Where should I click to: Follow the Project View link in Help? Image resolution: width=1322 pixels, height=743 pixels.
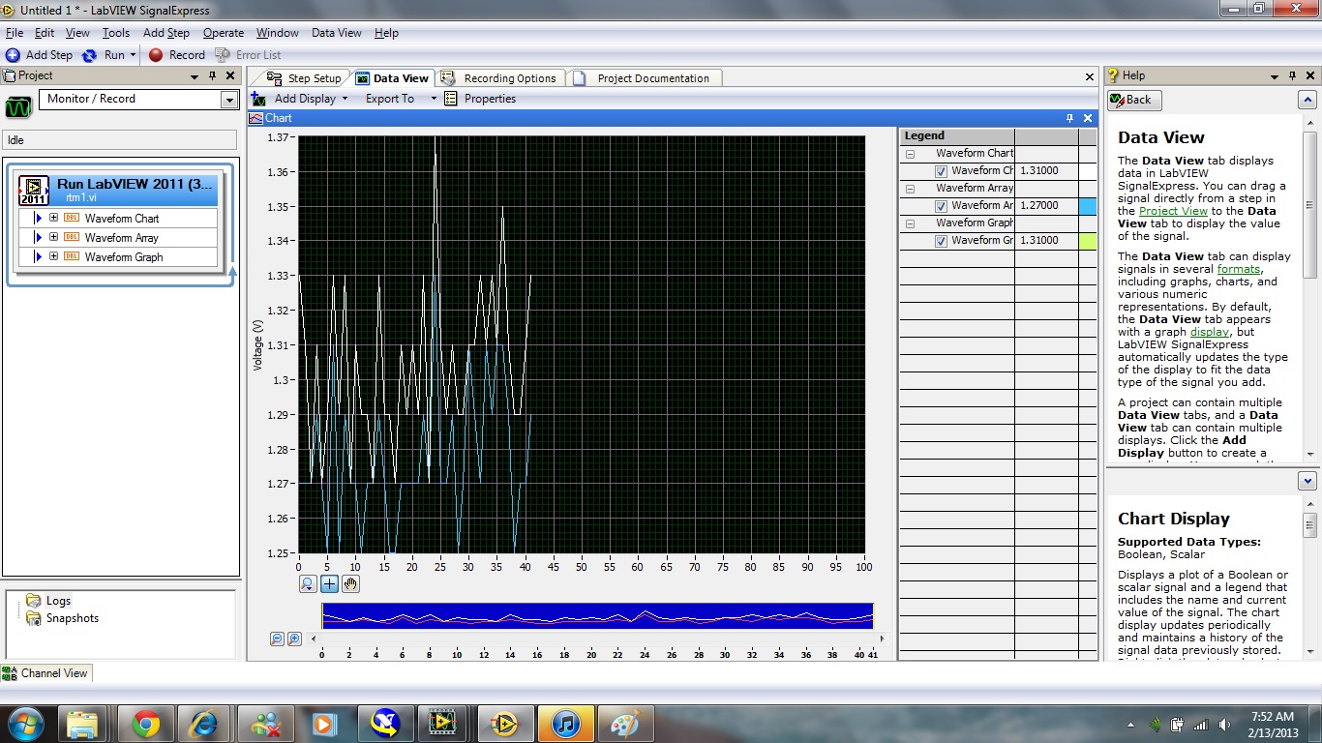(x=1173, y=211)
